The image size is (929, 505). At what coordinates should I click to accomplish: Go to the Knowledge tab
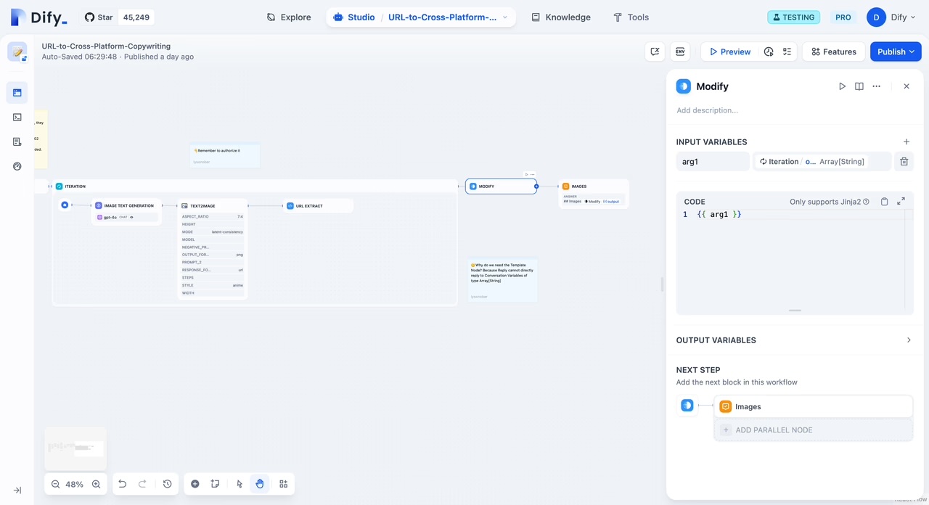tap(560, 17)
